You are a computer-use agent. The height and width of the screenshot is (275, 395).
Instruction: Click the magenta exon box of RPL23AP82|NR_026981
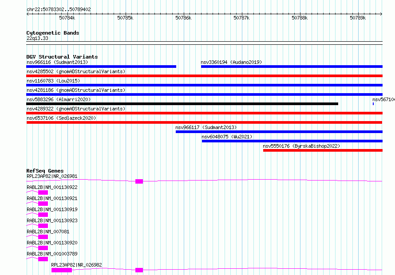click(139, 181)
